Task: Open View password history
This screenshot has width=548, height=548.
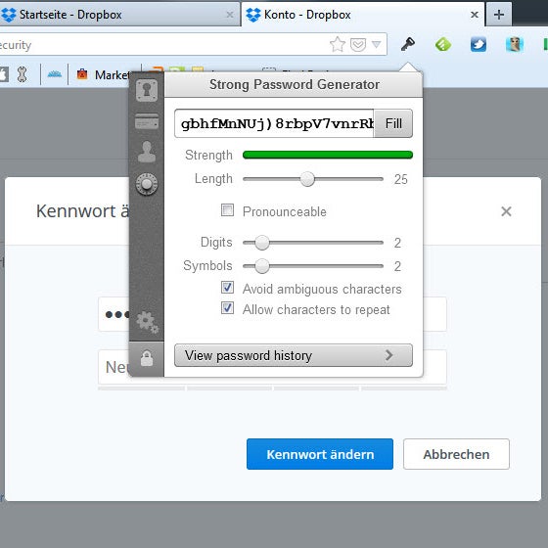Action: pyautogui.click(x=294, y=355)
